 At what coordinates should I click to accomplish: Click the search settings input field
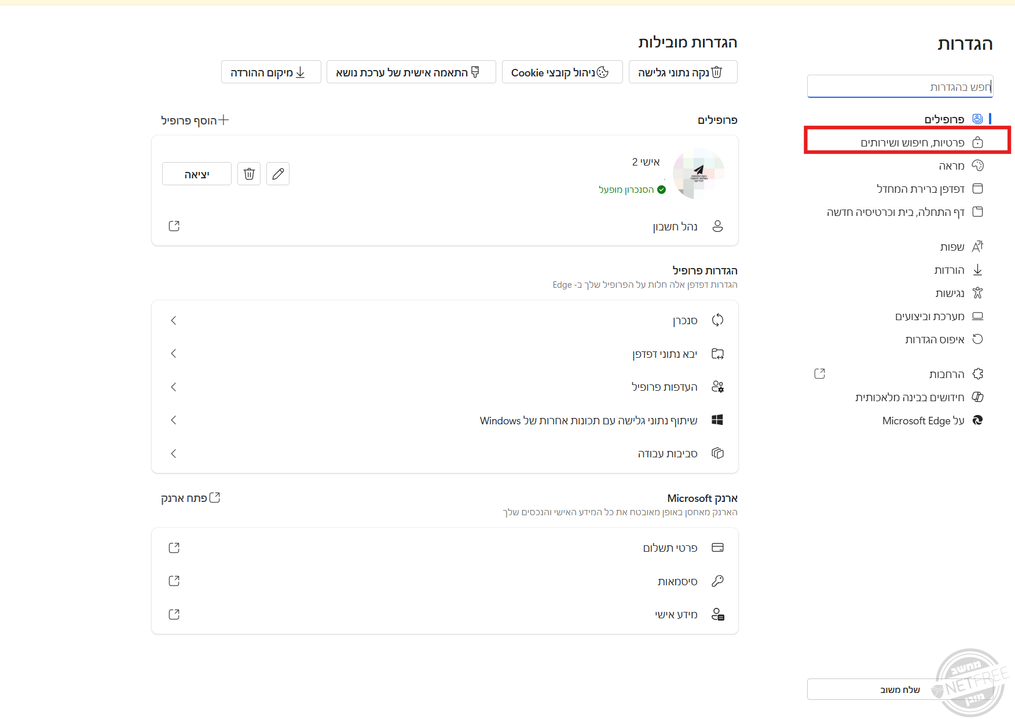coord(900,87)
